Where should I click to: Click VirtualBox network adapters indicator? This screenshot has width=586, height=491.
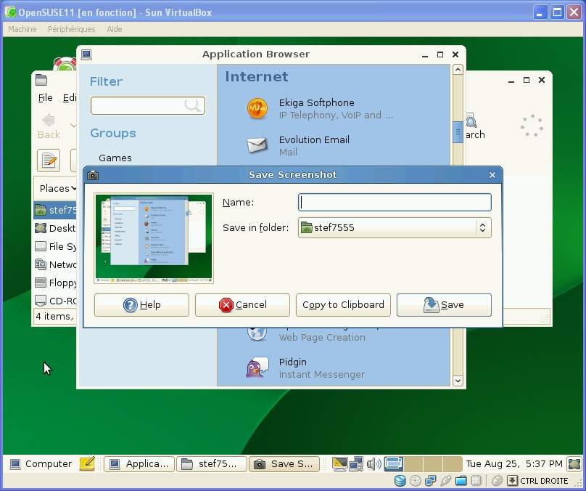[431, 481]
